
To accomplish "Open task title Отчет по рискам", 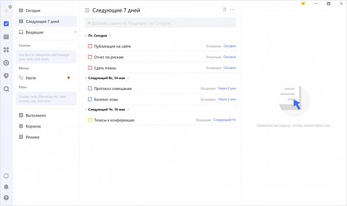I will (x=109, y=57).
